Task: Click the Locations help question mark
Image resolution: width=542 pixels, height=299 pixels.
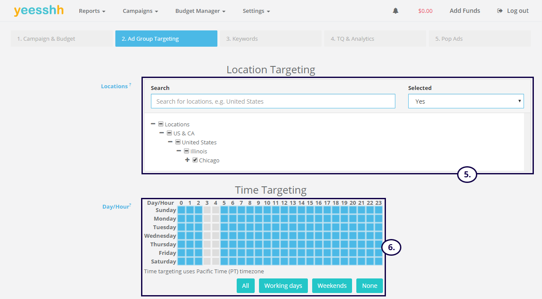Action: point(130,85)
